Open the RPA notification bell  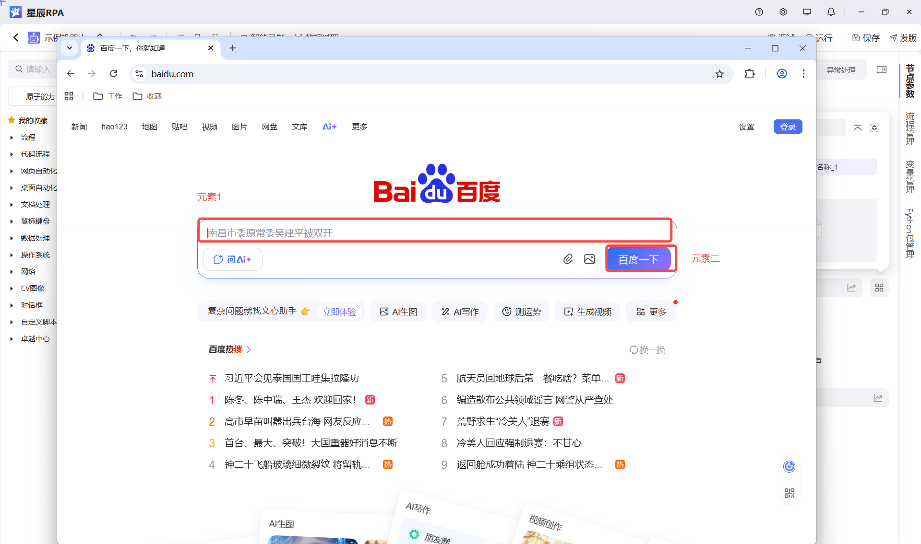(831, 12)
